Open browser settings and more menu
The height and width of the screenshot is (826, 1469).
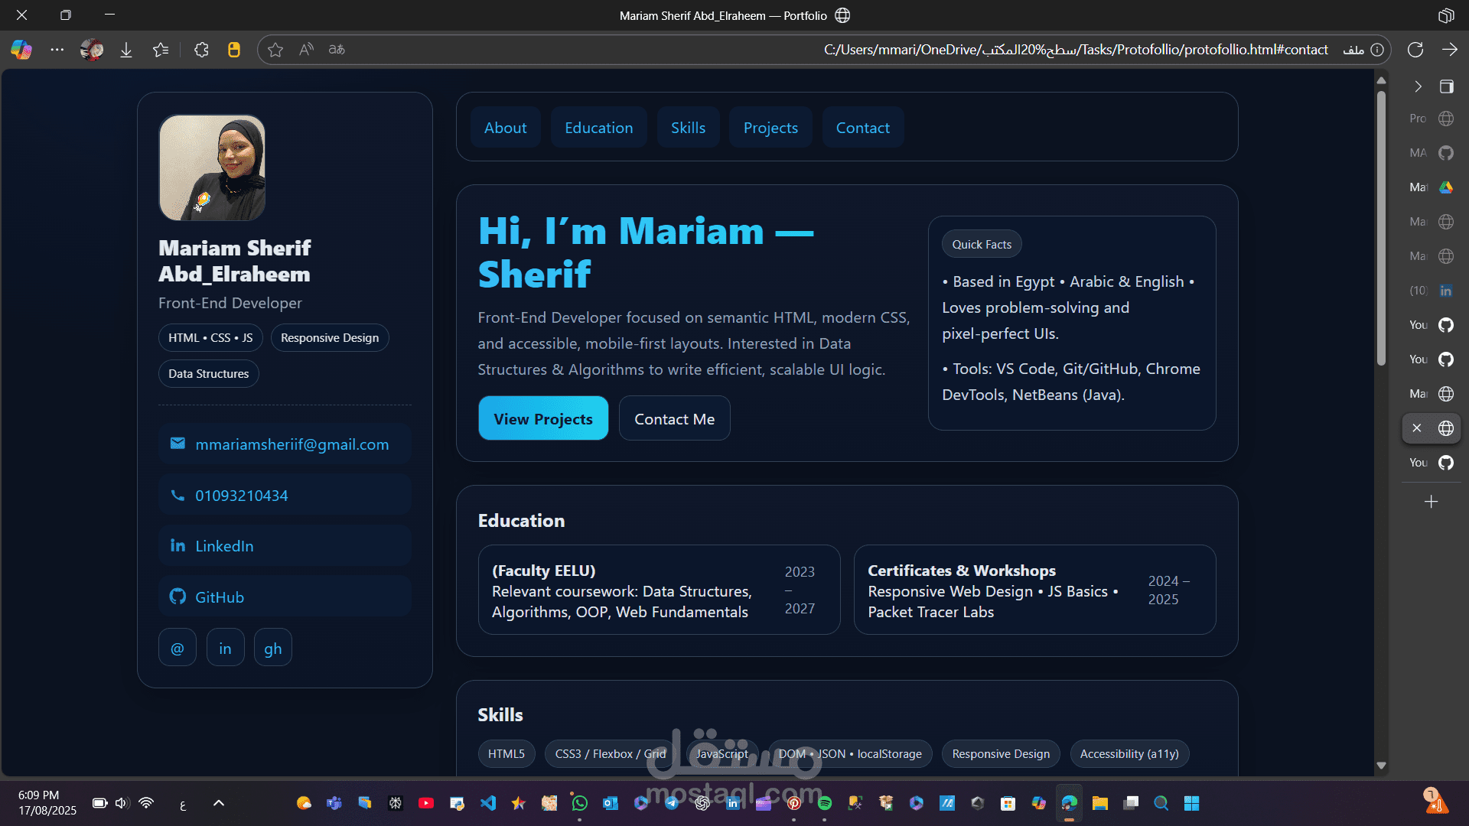click(x=57, y=50)
